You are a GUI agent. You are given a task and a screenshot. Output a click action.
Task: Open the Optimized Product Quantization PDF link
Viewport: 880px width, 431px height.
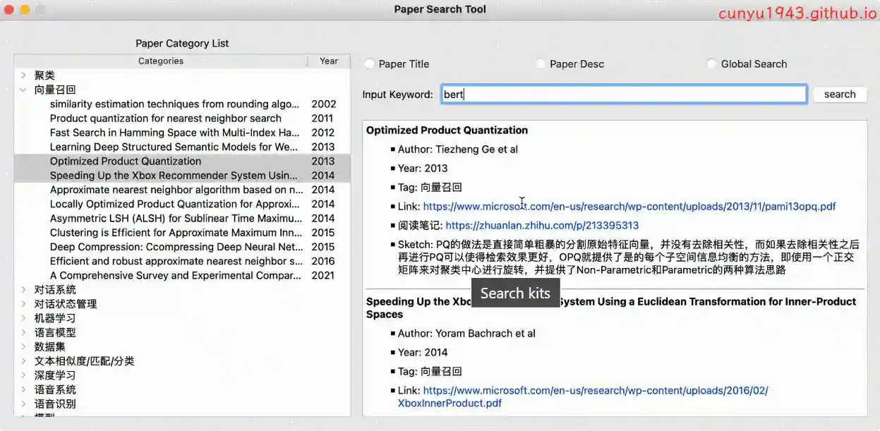[629, 207]
